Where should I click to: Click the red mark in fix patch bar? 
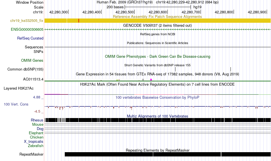pos(79,21)
